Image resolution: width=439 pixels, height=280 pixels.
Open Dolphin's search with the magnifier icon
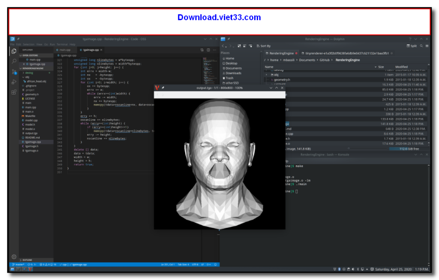422,45
